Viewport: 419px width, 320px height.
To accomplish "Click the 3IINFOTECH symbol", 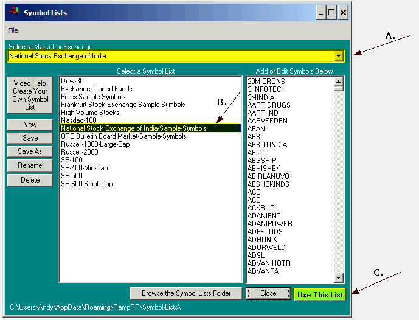I will click(266, 89).
